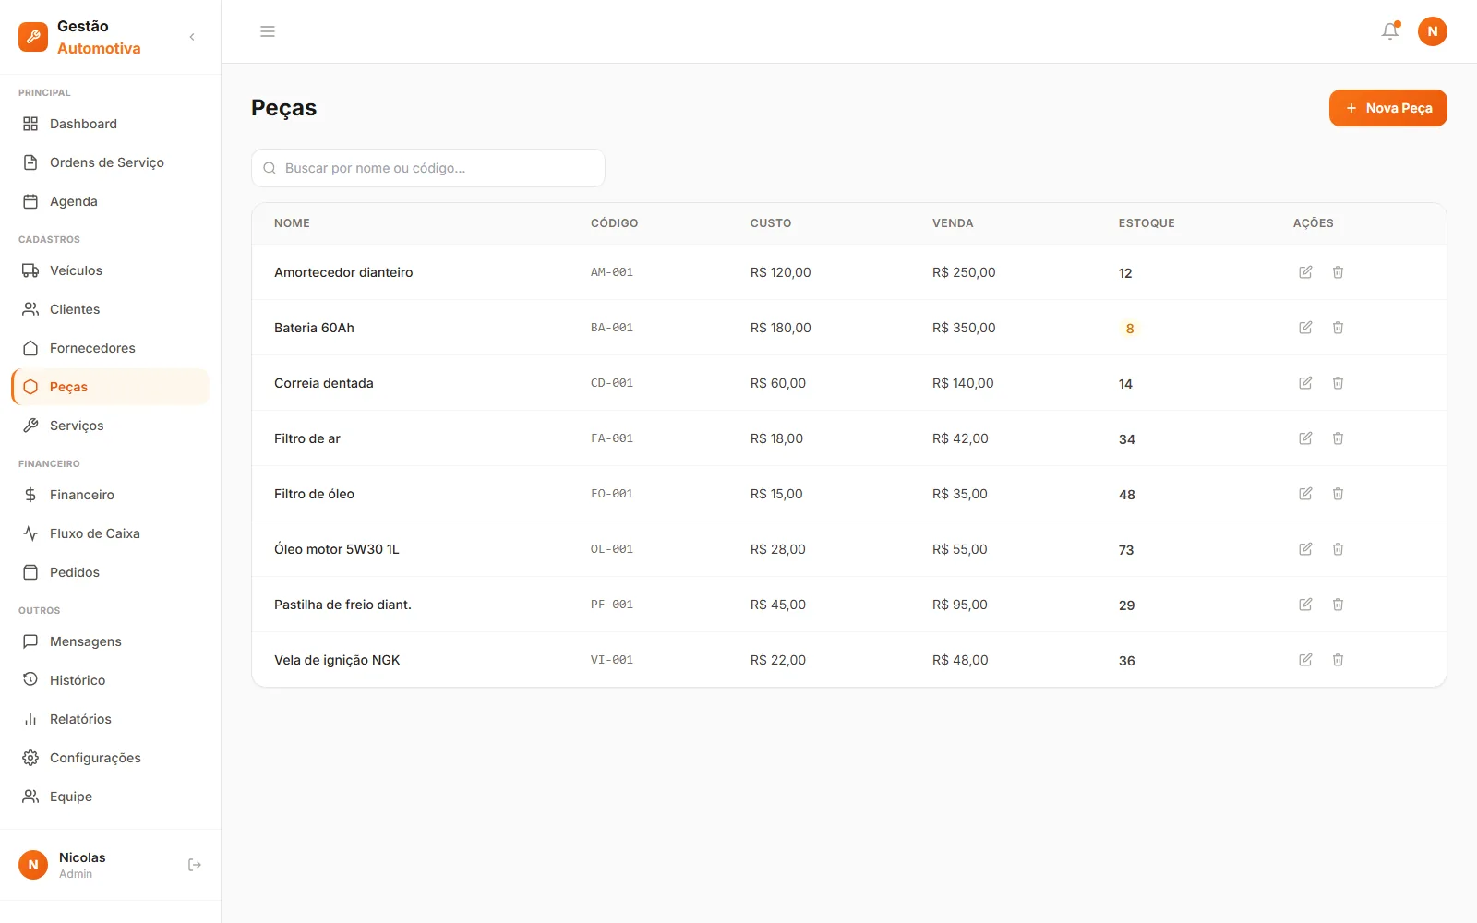
Task: Click the Gestão Automotiva wrench logo
Action: pyautogui.click(x=33, y=37)
